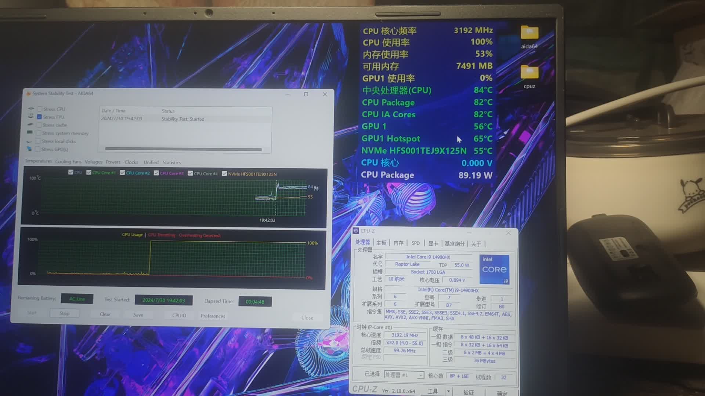Select the Stability Test: Started log row
Viewport: 705px width, 396px height.
(x=185, y=119)
